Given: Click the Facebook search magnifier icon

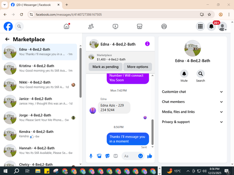Looking at the screenshot, I should click(19, 26).
